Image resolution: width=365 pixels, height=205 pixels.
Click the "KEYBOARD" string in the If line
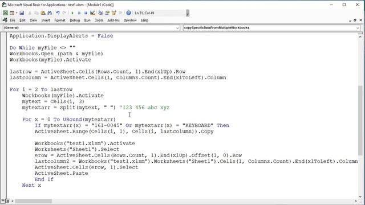[198, 125]
